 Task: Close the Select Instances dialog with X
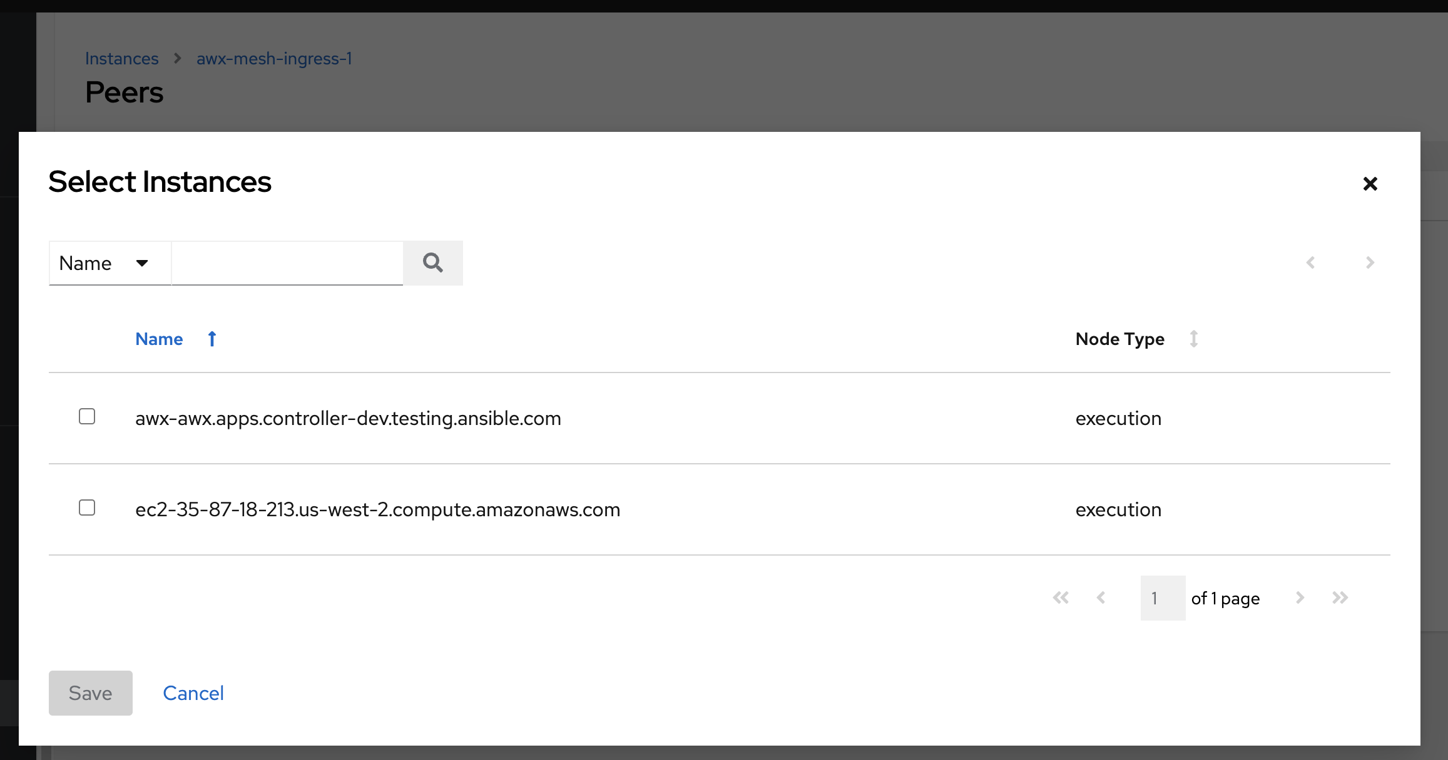point(1370,184)
